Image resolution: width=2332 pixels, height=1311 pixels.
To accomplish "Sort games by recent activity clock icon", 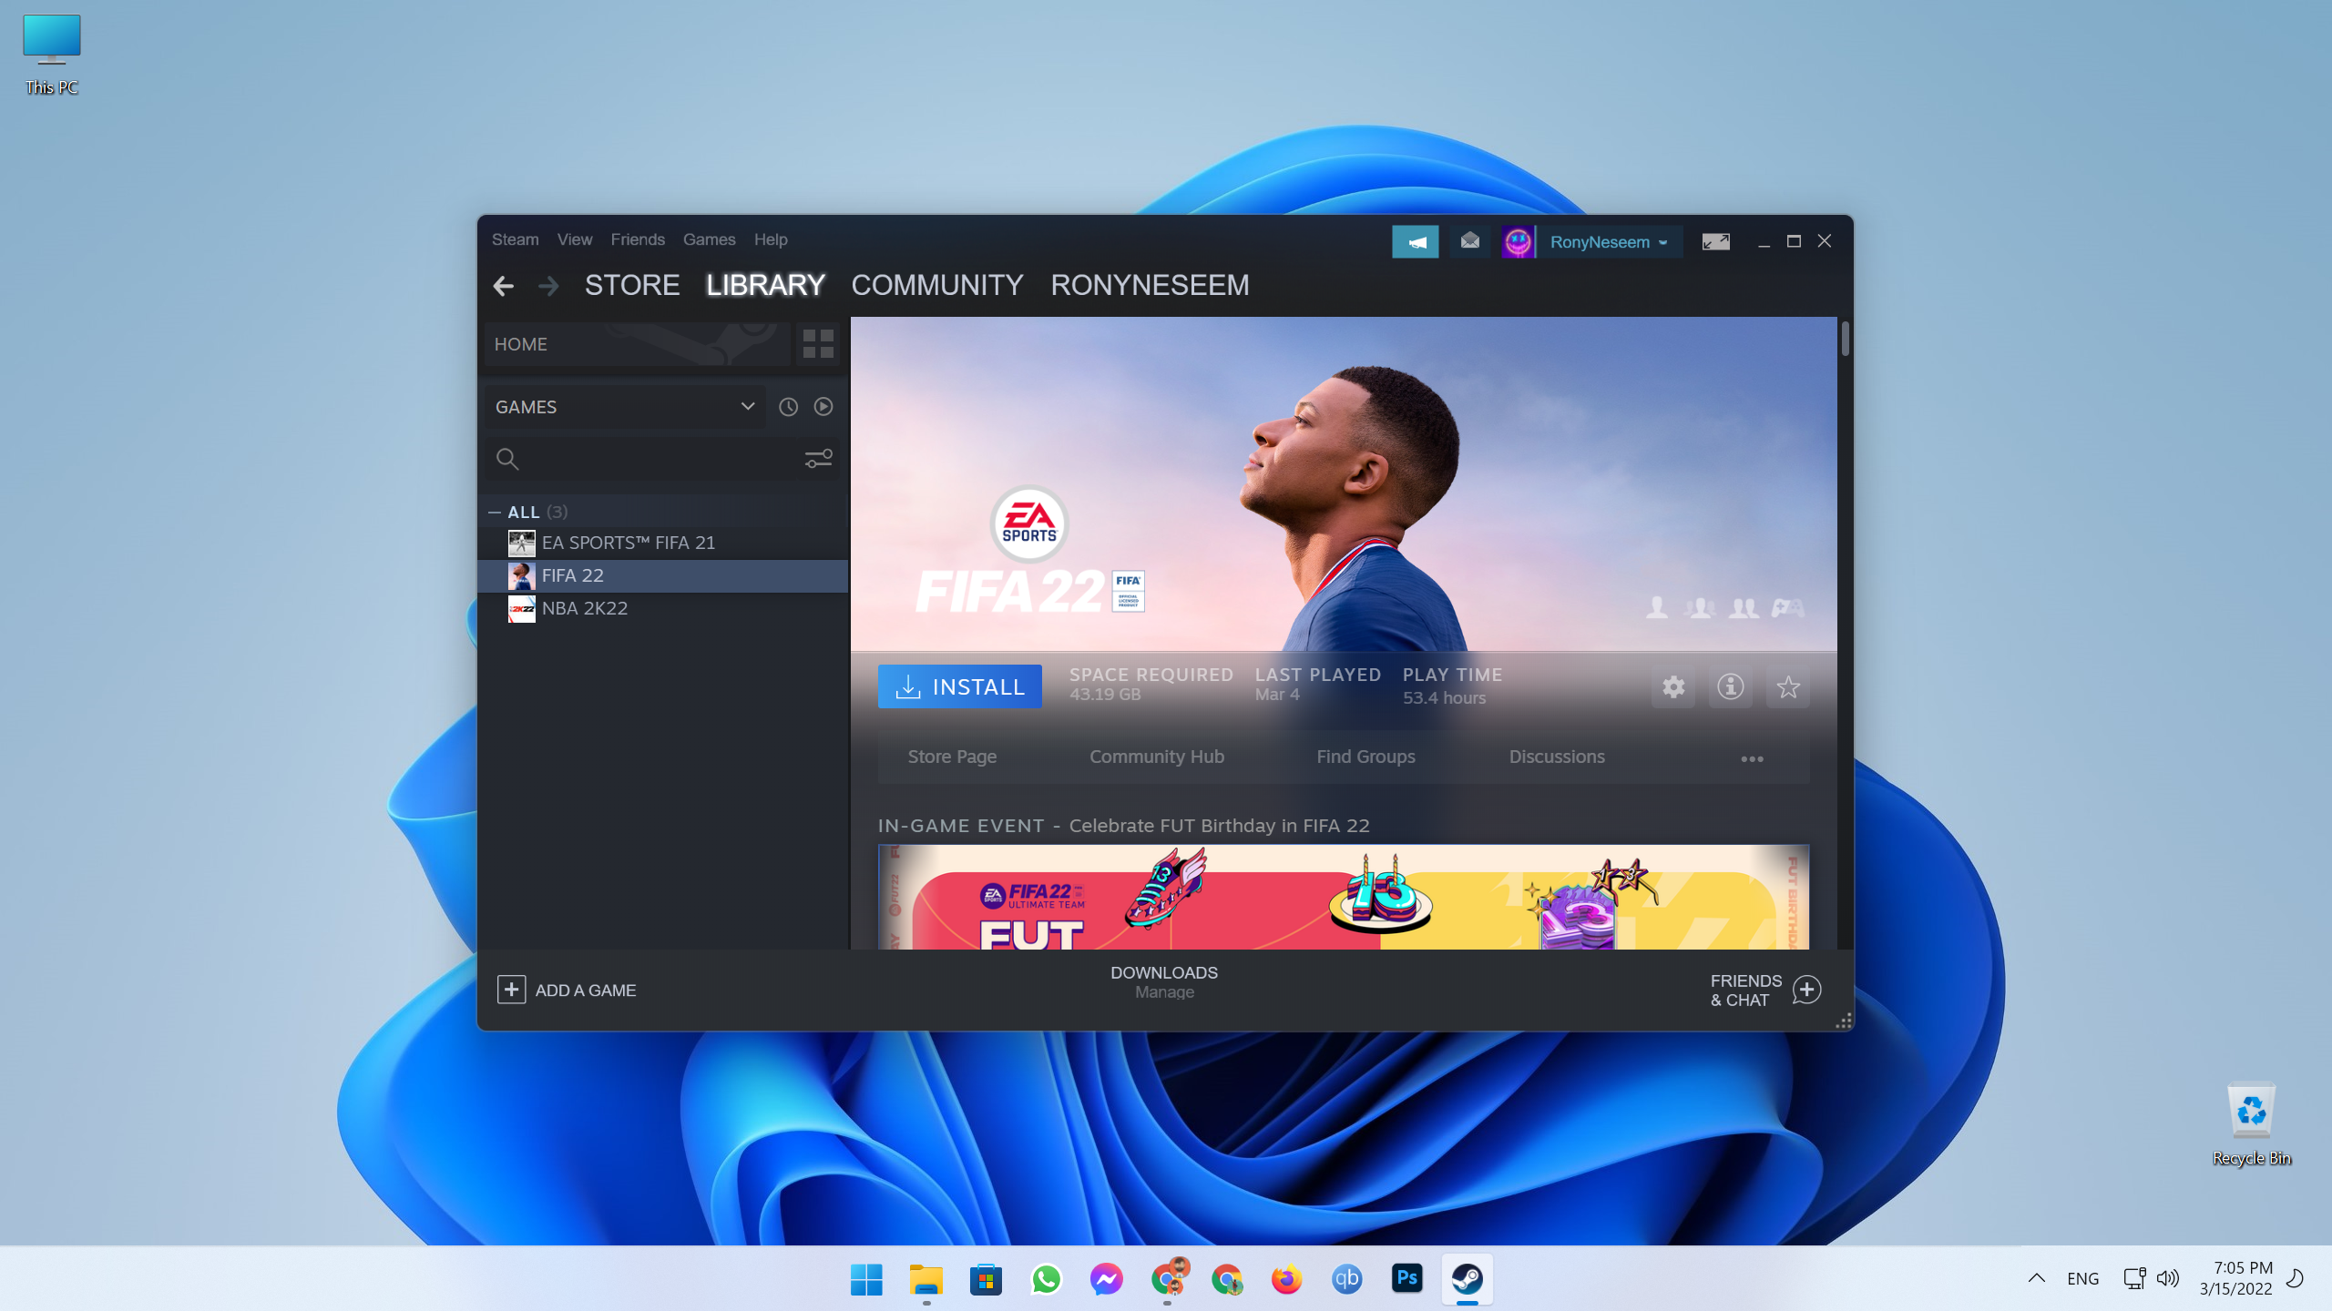I will coord(788,407).
